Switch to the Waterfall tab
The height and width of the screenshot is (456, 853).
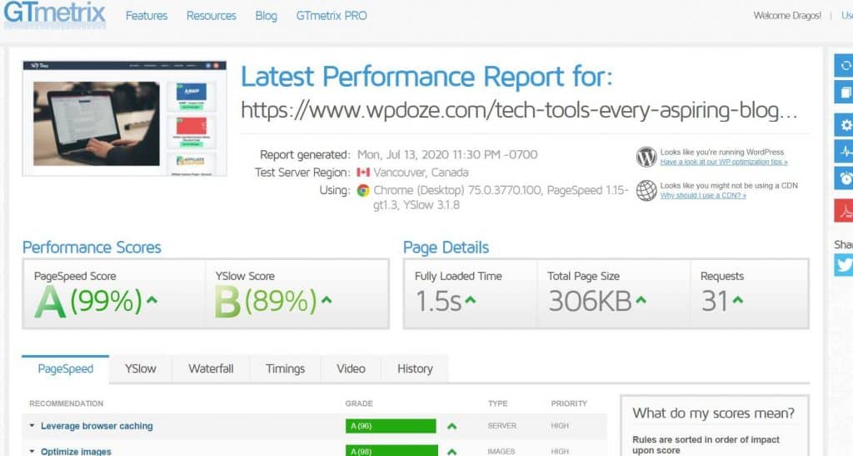click(211, 369)
